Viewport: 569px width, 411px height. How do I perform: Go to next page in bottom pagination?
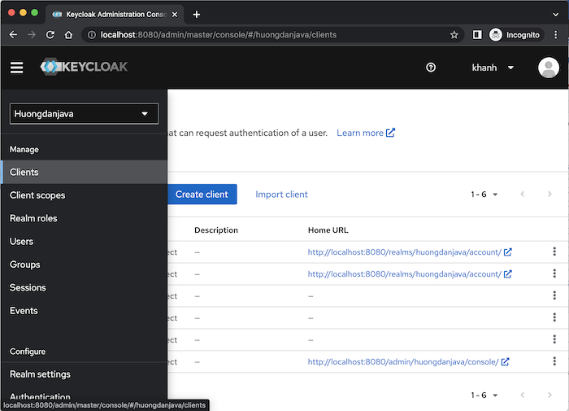point(549,395)
